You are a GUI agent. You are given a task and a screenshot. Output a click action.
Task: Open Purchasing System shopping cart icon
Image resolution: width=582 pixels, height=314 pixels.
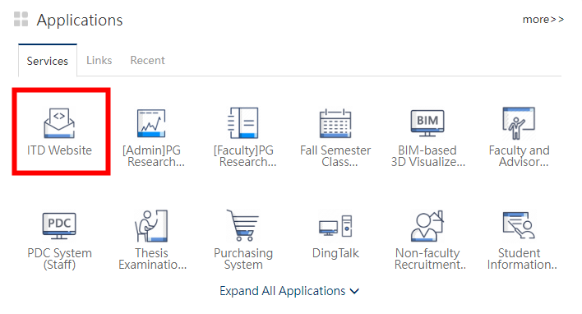(242, 225)
